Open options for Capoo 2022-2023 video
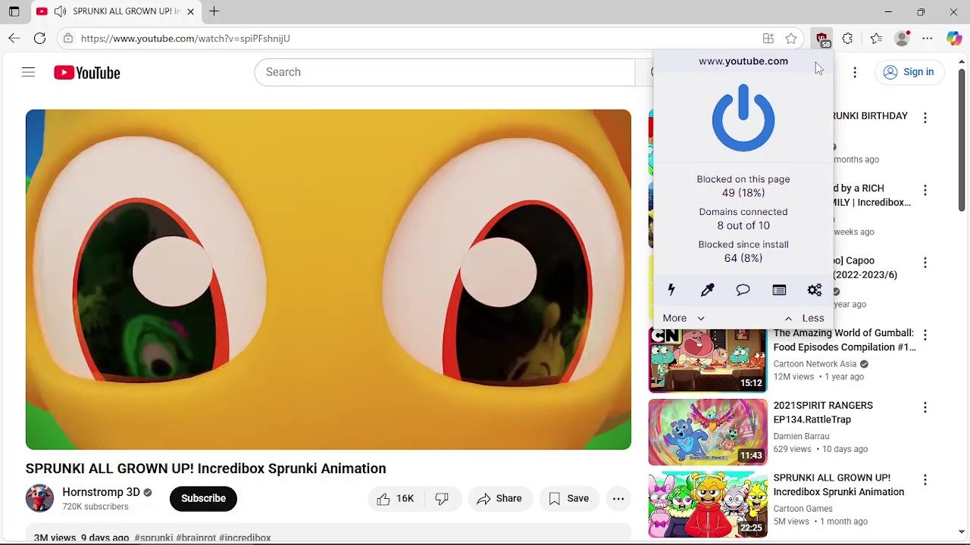 [x=925, y=263]
